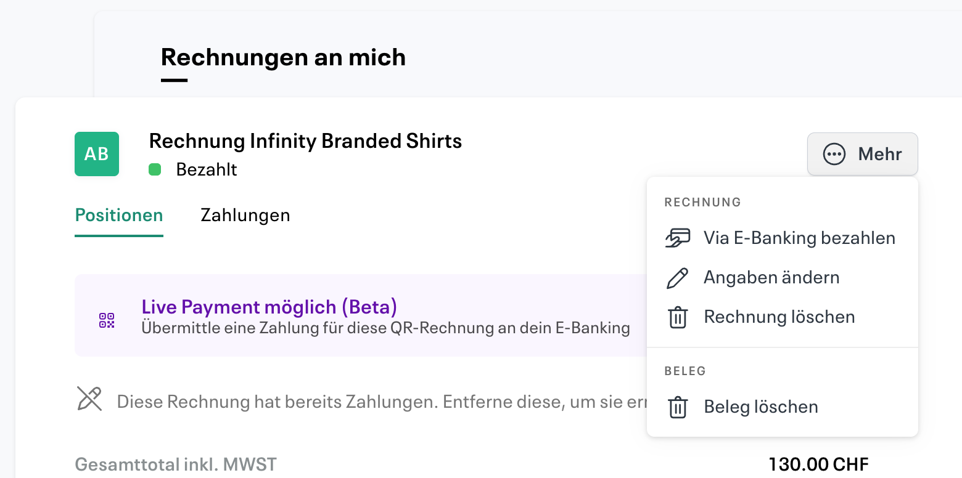Click the ellipsis icon inside the Mehr button
Image resolution: width=962 pixels, height=478 pixels.
pos(834,154)
